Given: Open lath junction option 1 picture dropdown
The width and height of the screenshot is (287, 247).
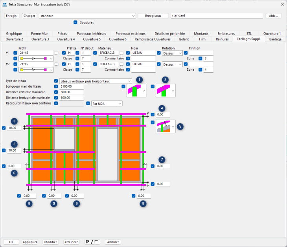Looking at the screenshot, I should click(x=136, y=90).
